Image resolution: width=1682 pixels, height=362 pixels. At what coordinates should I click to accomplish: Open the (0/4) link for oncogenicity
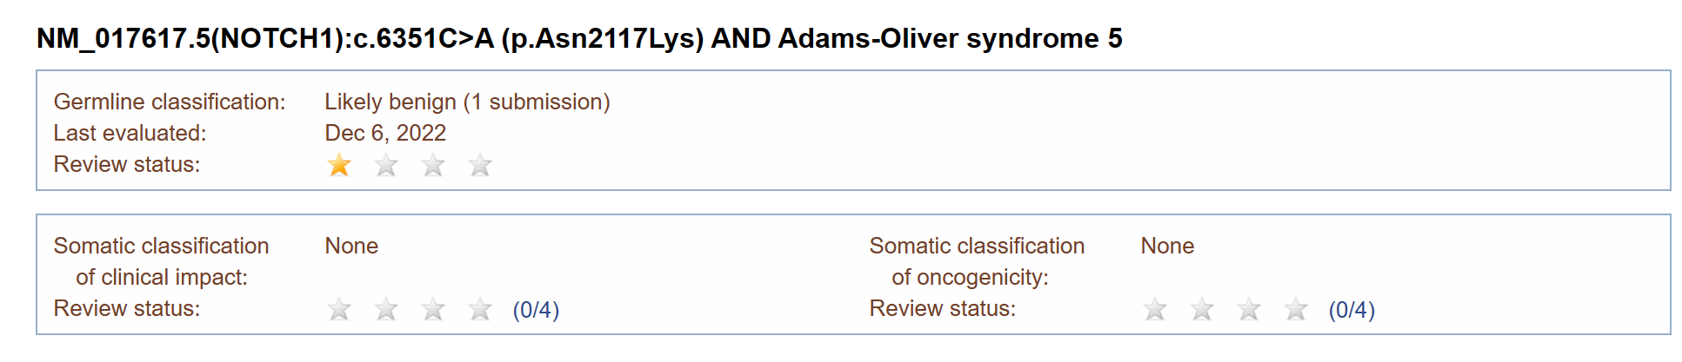(1352, 310)
